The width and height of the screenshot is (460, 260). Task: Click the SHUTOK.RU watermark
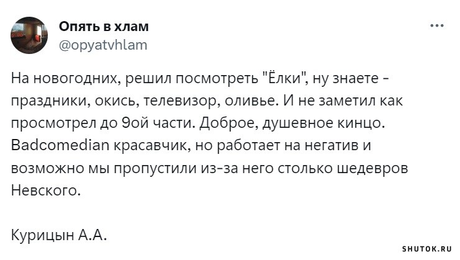426,249
